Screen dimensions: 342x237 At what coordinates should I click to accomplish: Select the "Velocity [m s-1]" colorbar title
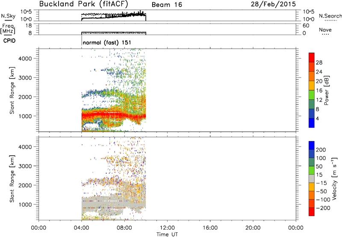tap(334, 179)
